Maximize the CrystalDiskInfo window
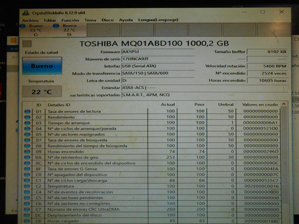This screenshot has height=224, width=299. [263, 12]
